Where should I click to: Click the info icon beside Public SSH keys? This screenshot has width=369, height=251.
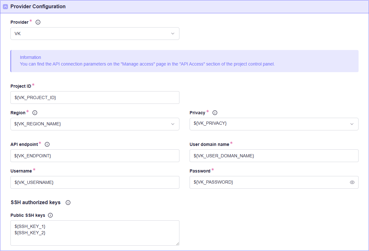click(x=50, y=215)
